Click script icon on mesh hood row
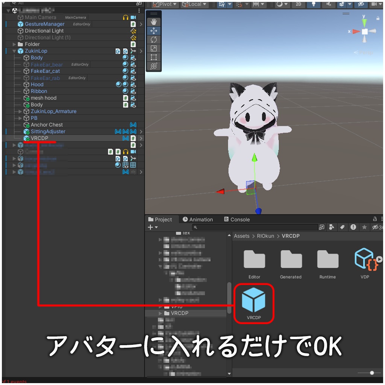 point(126,98)
